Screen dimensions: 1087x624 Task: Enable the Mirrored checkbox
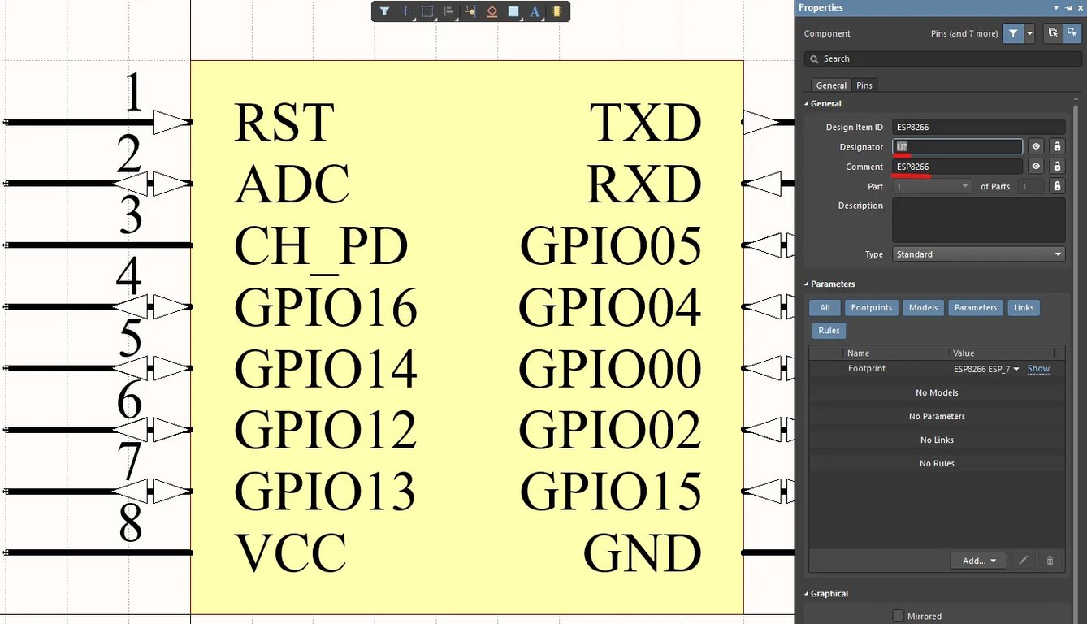[898, 616]
